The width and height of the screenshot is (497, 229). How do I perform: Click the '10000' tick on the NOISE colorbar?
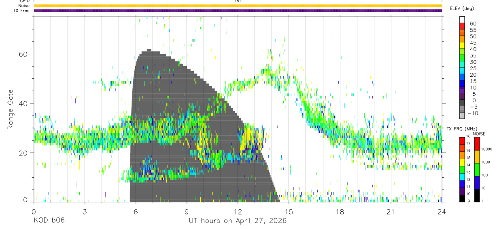pyautogui.click(x=486, y=149)
